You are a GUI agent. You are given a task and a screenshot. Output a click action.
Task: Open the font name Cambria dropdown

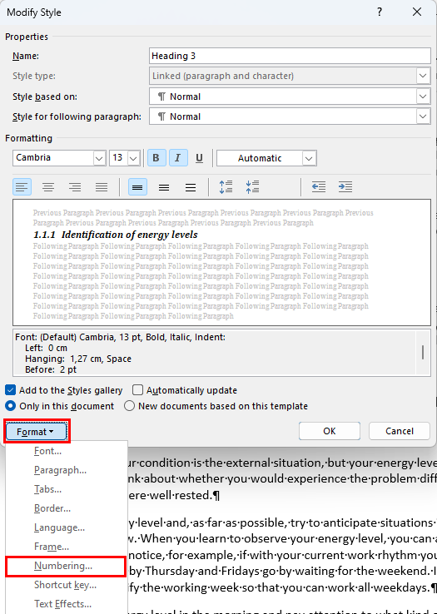tap(100, 158)
